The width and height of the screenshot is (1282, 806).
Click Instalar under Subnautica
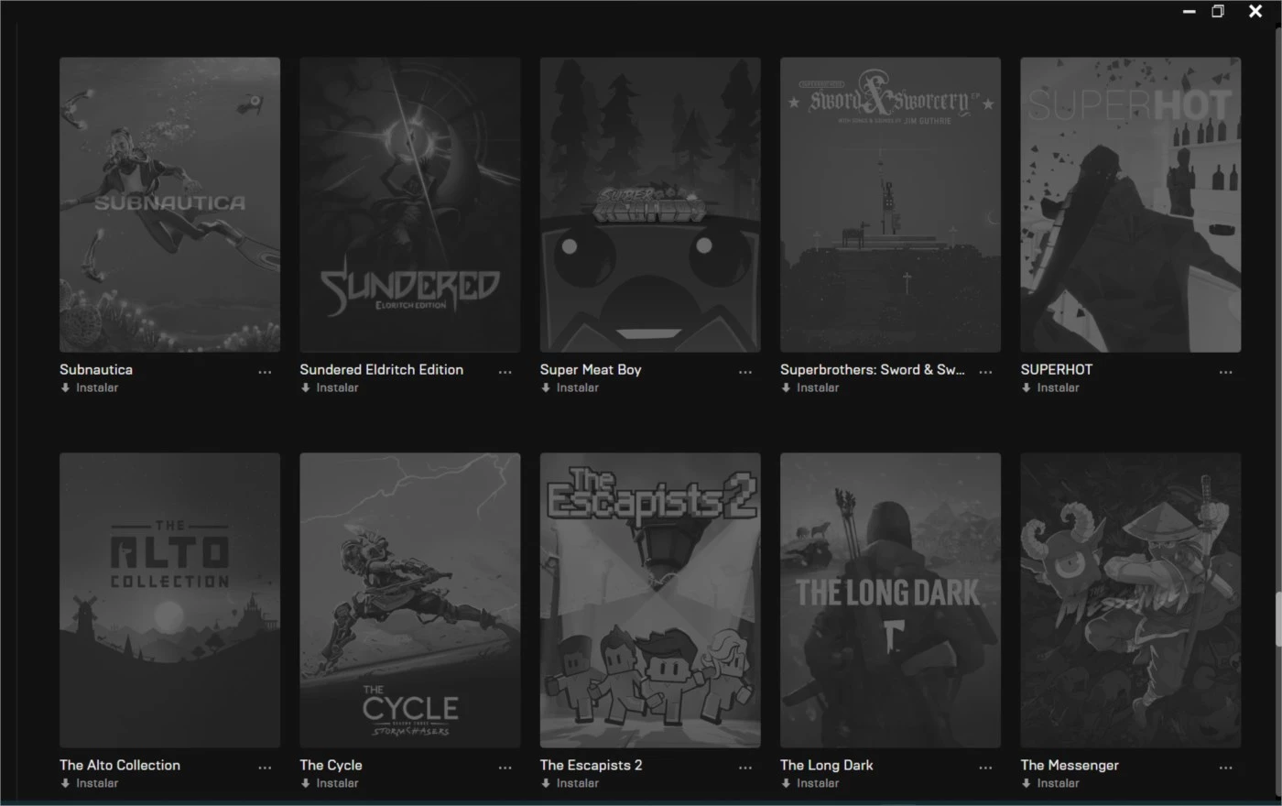coord(89,388)
